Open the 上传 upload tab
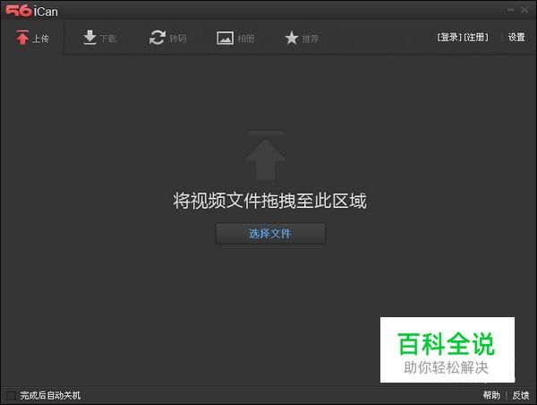537x405 pixels. point(32,38)
